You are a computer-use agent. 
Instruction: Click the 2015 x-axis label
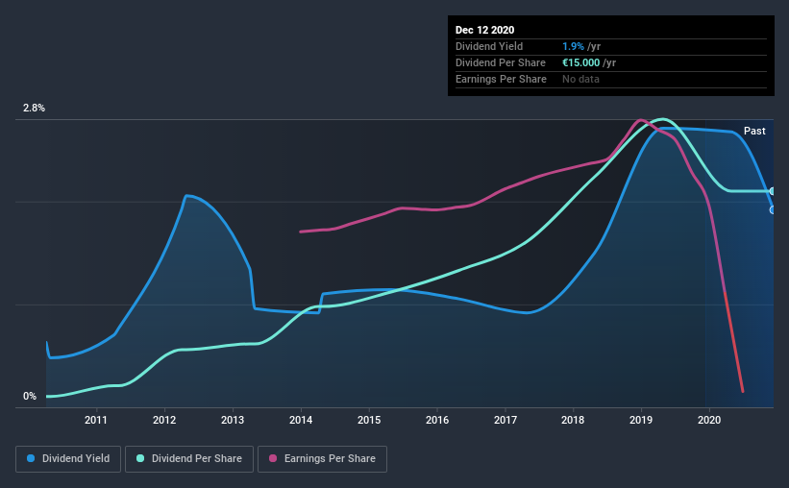tap(369, 420)
